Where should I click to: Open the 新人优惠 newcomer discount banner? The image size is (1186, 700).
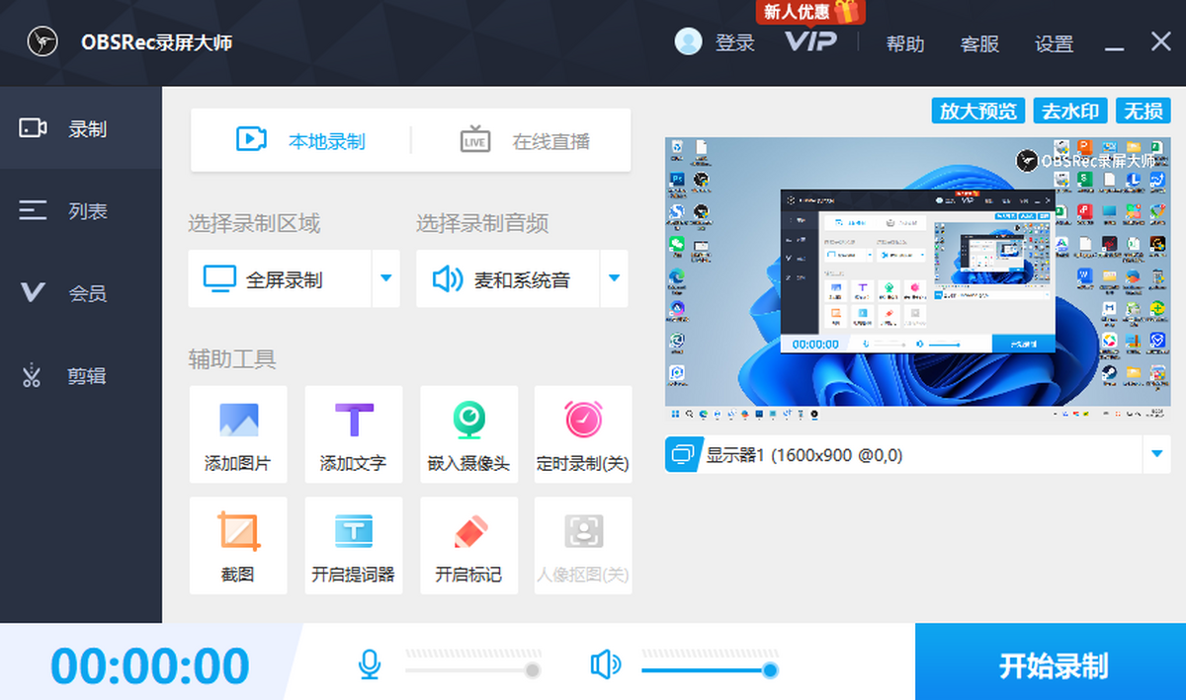pyautogui.click(x=810, y=12)
